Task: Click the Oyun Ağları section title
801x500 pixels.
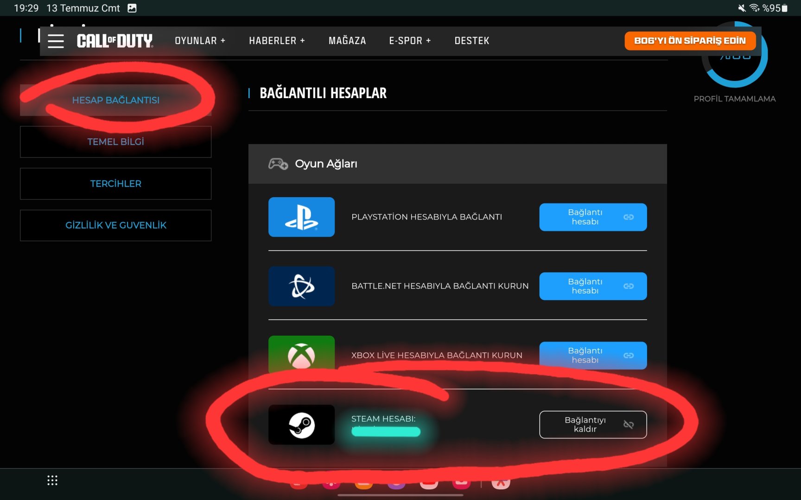Action: coord(326,164)
